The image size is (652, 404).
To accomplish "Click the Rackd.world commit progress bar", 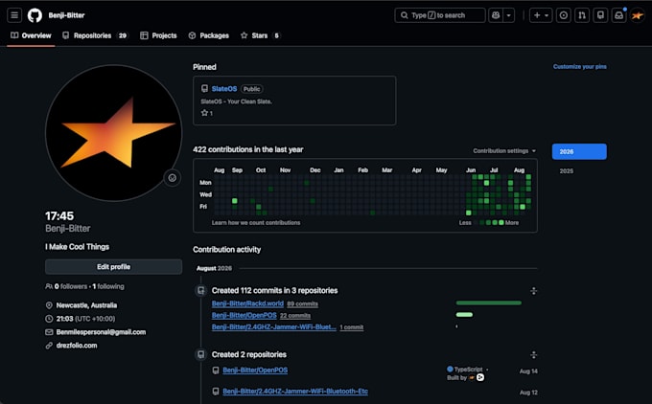I will (x=489, y=303).
